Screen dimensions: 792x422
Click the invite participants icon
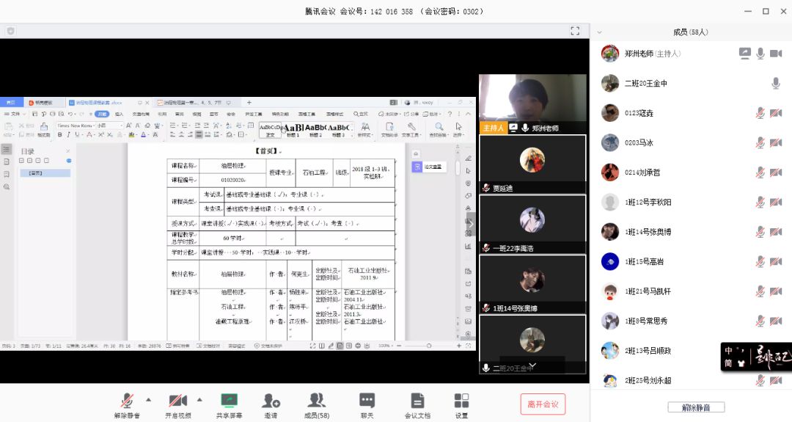271,401
